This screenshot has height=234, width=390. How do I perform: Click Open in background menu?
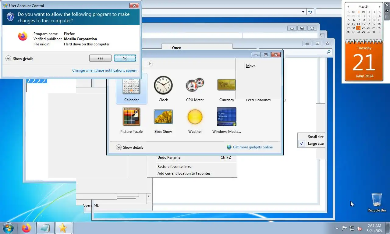[x=177, y=48]
